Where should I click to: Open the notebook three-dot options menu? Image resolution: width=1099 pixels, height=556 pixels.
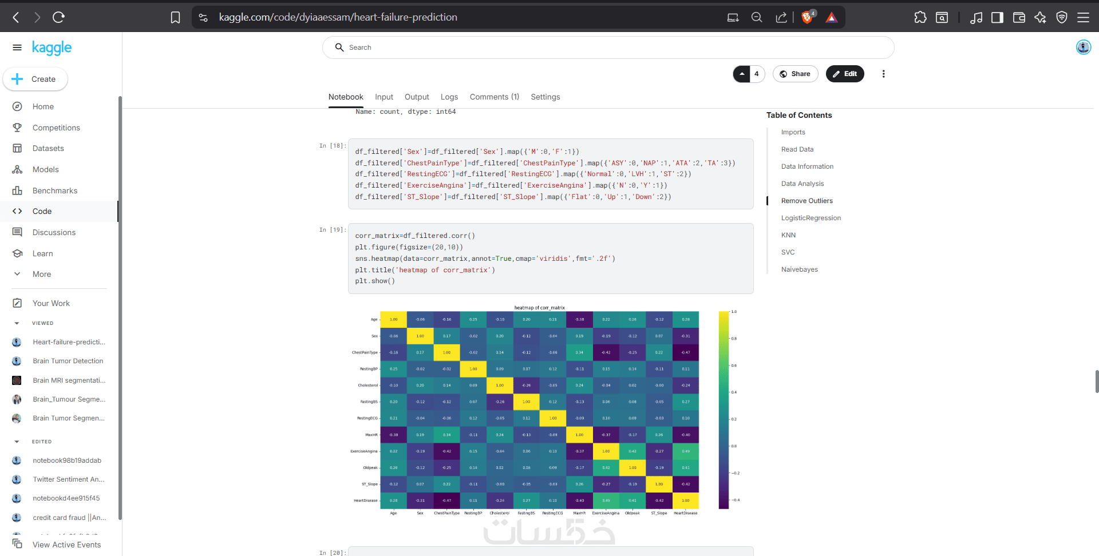point(883,74)
